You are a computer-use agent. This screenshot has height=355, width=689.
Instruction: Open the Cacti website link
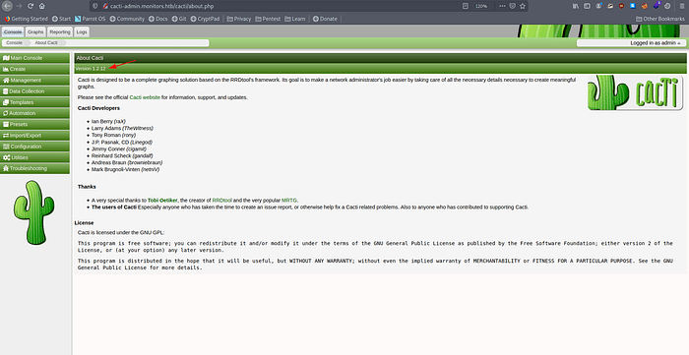(x=145, y=97)
